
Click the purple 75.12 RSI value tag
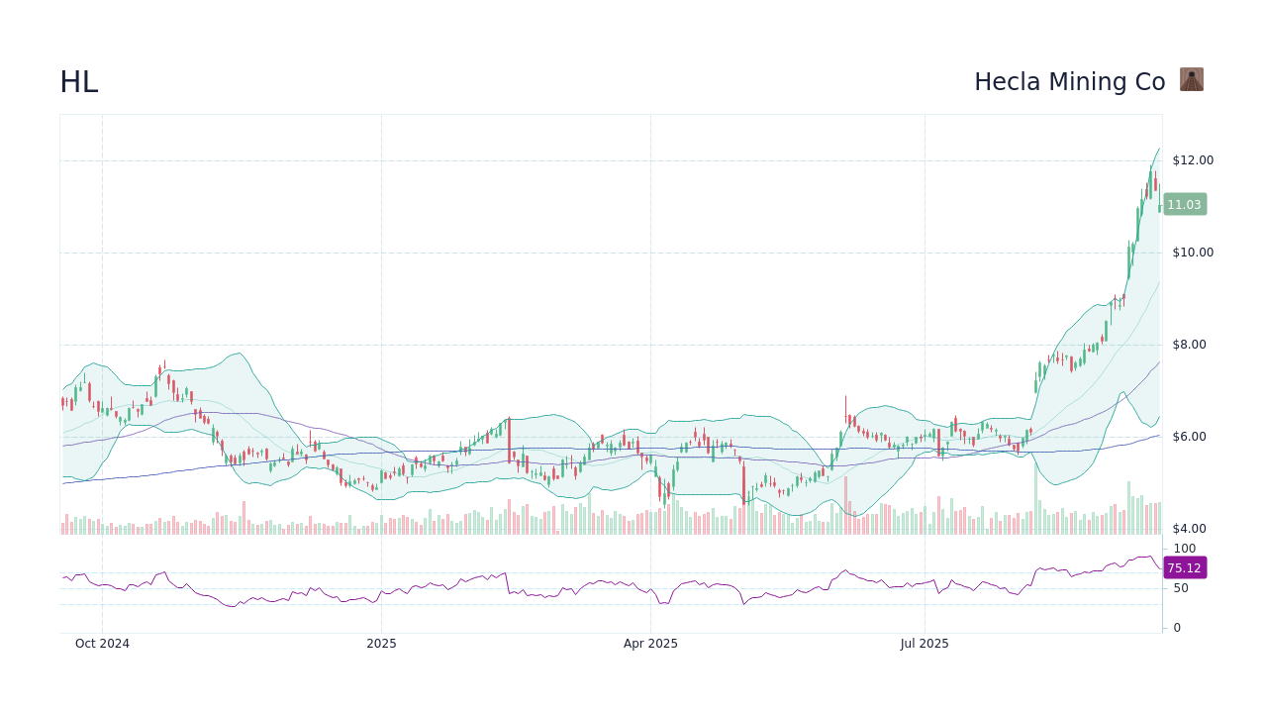[x=1183, y=567]
